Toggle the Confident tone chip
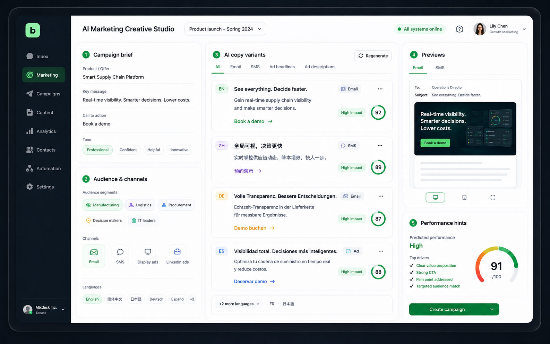This screenshot has width=550, height=344. (x=128, y=150)
